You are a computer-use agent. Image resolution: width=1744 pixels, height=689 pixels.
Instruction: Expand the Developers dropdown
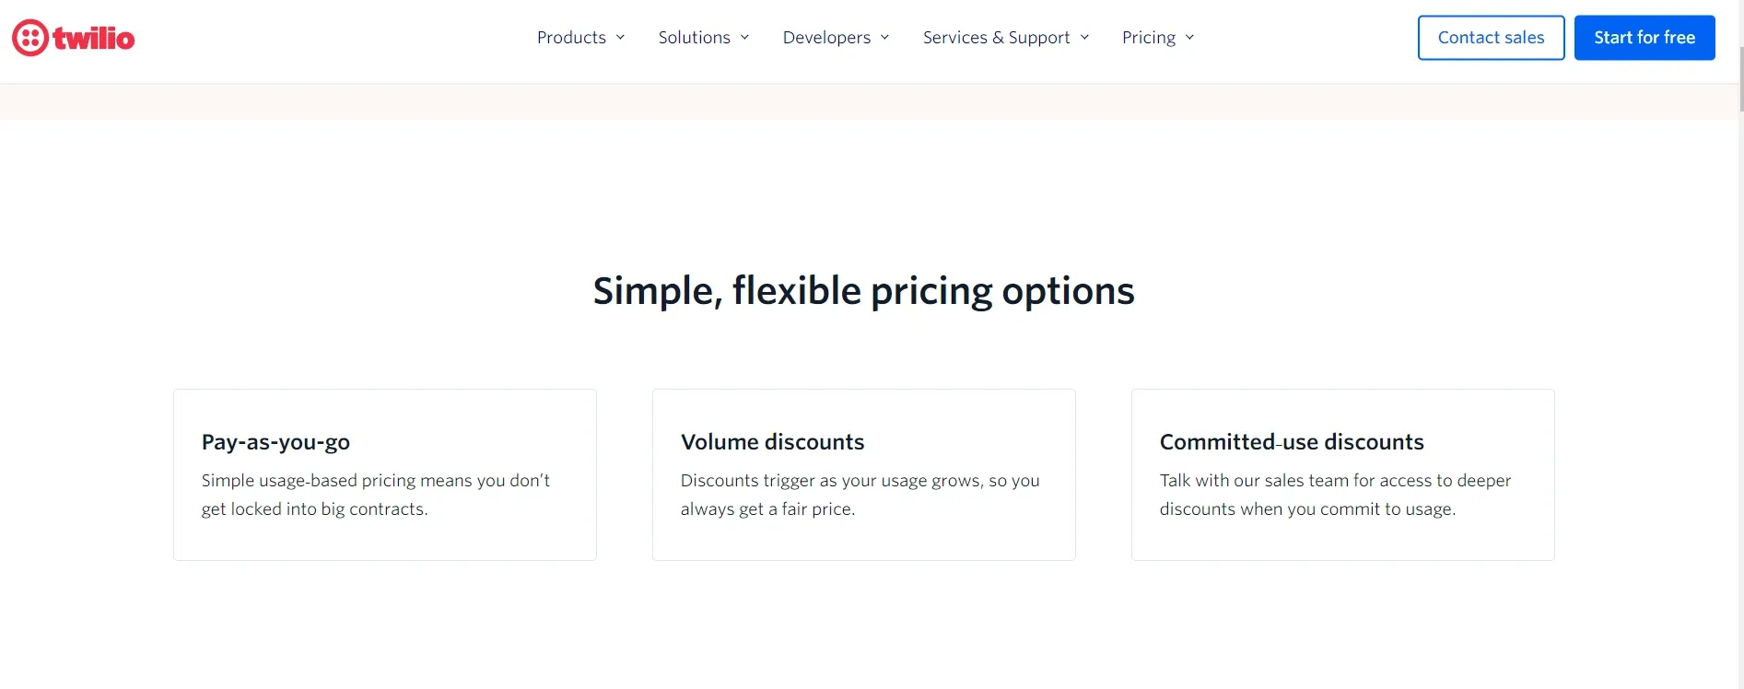(837, 38)
